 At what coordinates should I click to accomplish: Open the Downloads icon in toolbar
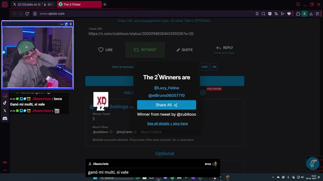[x=311, y=14]
